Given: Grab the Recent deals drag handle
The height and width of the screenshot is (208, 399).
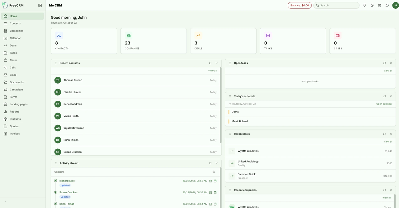Looking at the screenshot, I should click(230, 134).
